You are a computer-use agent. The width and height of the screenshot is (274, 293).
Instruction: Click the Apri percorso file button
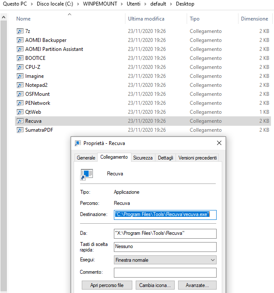[107, 285]
